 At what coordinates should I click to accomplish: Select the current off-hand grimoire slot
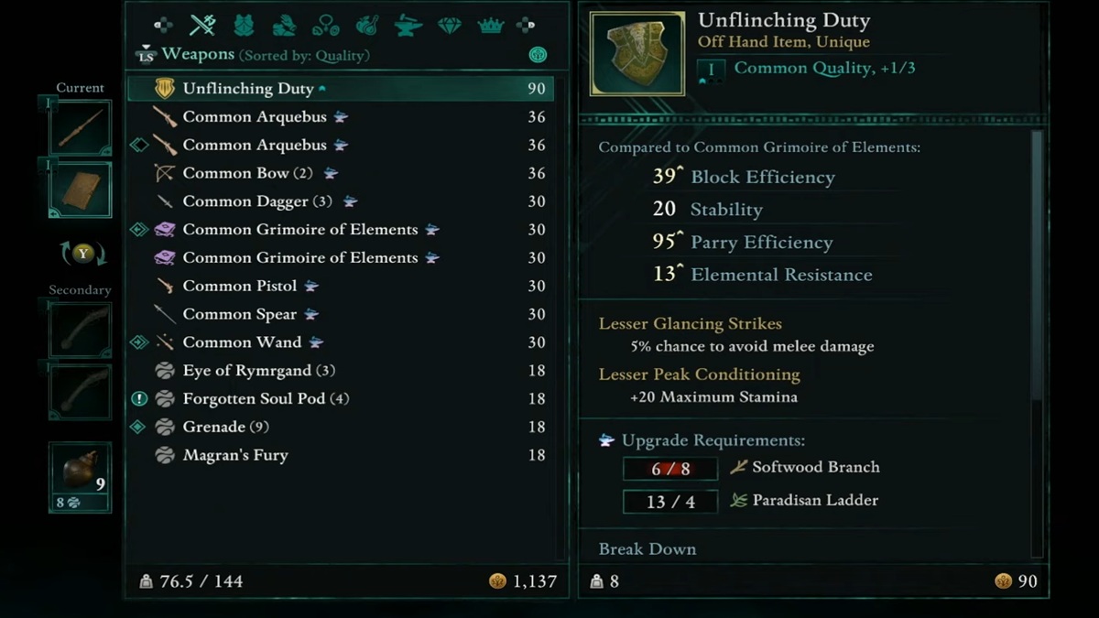click(x=81, y=189)
